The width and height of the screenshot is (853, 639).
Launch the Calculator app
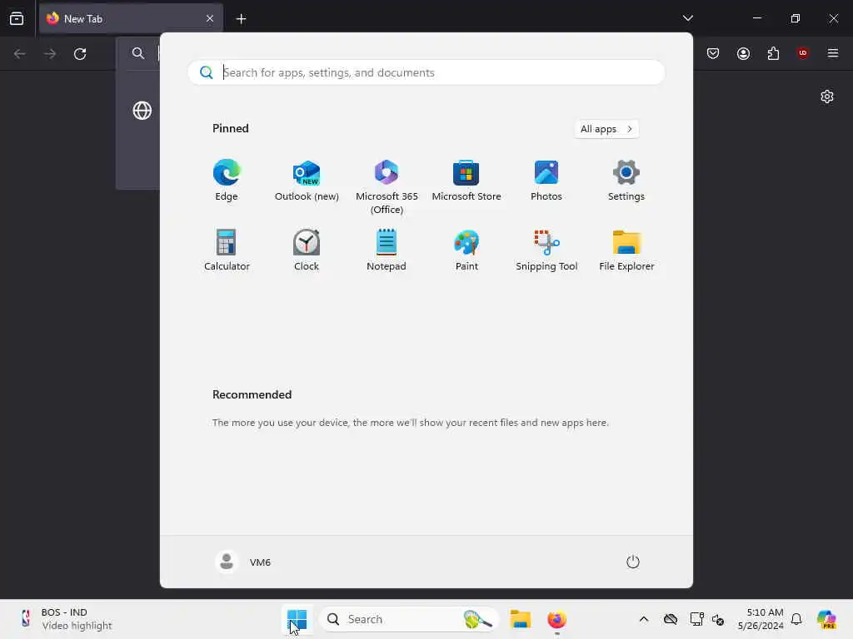coord(227,250)
